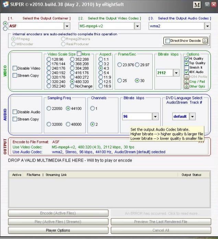Enable the Stretch It option
Screen dimensions: 218x239
(186, 67)
